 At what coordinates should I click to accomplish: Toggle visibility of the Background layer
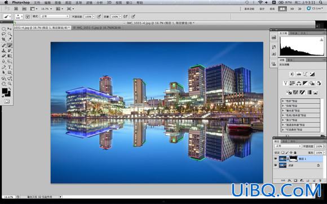[x=276, y=165]
